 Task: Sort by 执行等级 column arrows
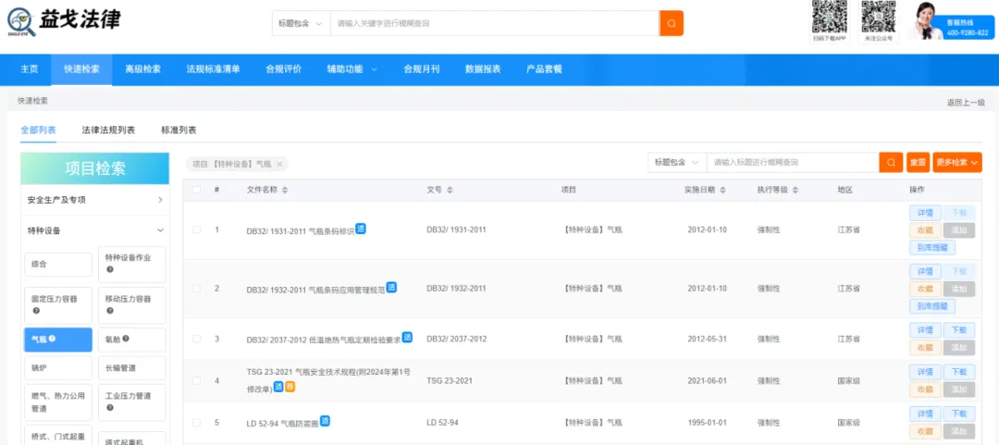coord(795,190)
